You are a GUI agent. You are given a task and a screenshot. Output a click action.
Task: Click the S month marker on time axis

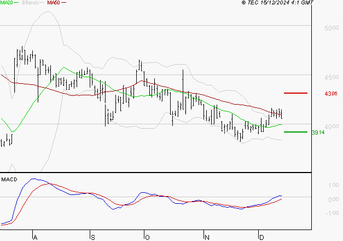93,238
